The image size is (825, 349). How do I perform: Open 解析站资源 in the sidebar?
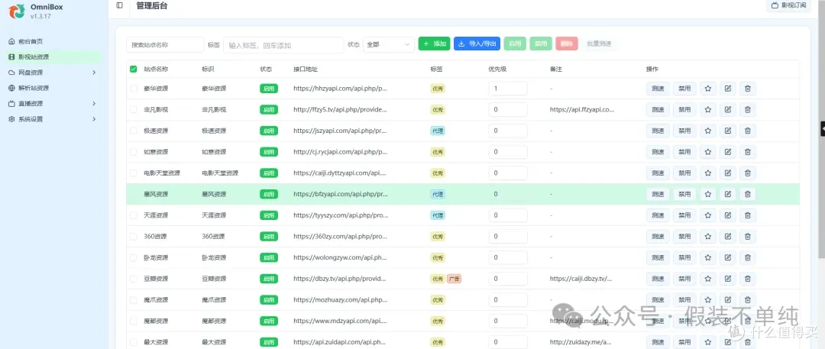tap(53, 88)
